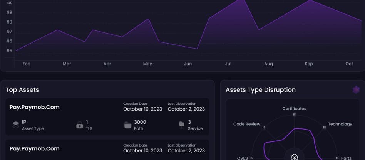Click the Sep label on chart axis
365x160 pixels.
click(309, 64)
